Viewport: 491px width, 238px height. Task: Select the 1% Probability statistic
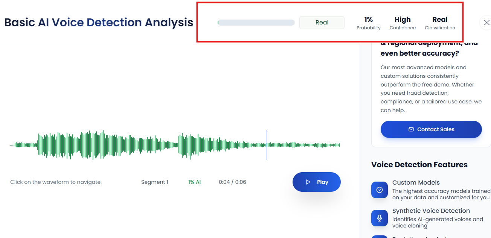(x=368, y=23)
